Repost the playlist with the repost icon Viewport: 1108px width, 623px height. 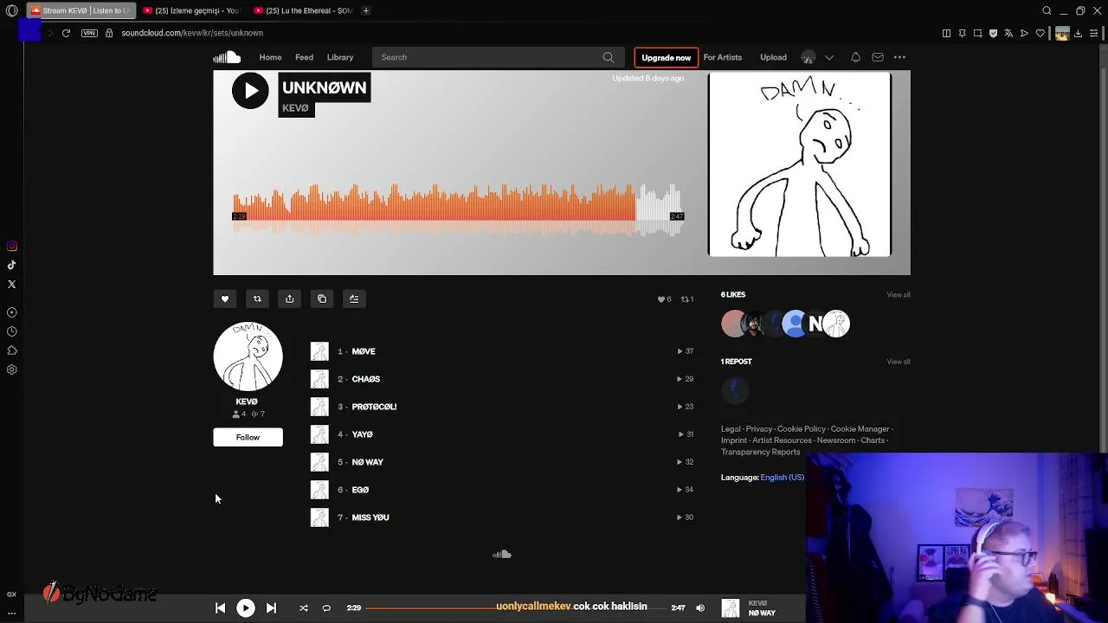coord(257,299)
